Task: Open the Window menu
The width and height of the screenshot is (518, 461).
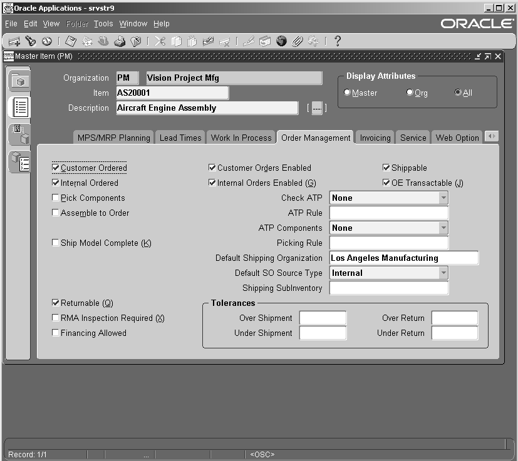Action: pos(133,24)
